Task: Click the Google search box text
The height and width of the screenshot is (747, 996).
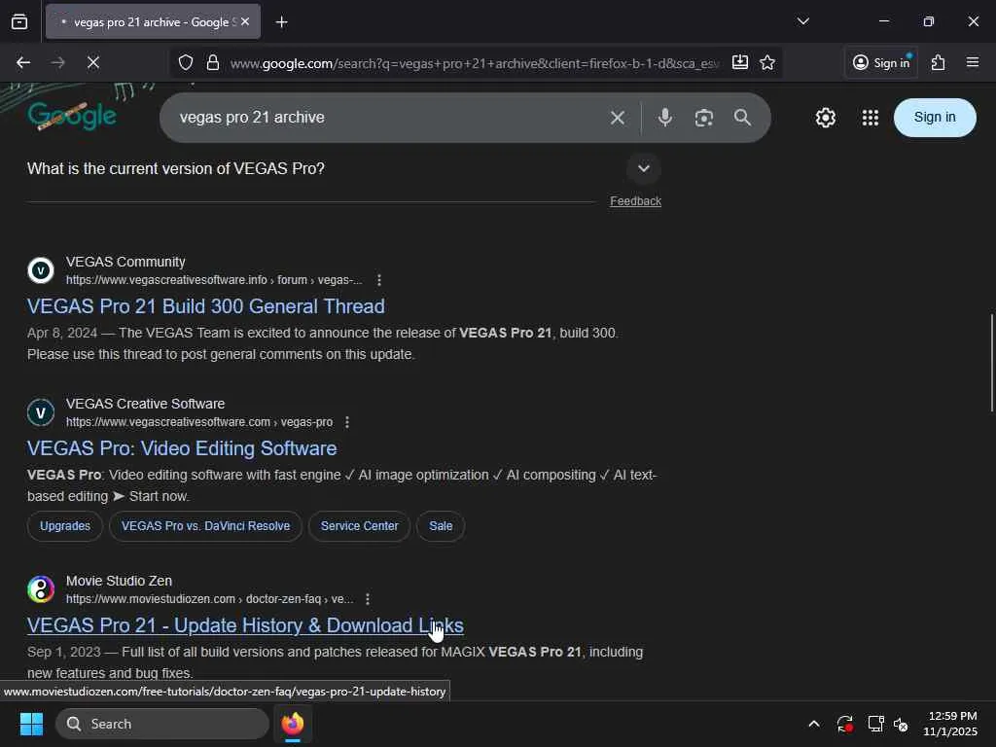Action: pos(252,118)
